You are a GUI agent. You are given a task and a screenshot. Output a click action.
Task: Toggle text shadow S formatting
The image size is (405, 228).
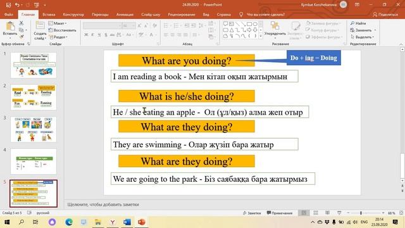coord(106,35)
